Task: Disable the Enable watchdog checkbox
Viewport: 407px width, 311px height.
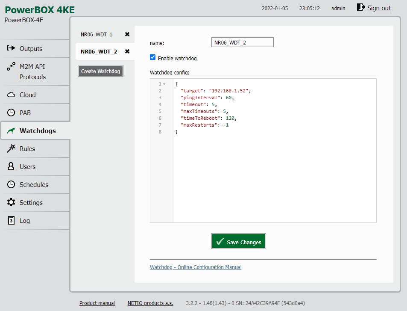Action: click(153, 57)
